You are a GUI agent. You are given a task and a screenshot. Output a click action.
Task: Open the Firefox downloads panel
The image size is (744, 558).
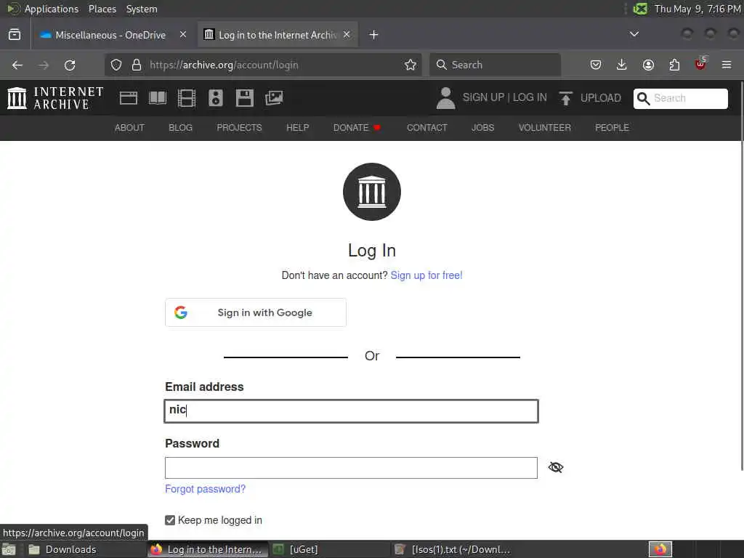tap(622, 65)
